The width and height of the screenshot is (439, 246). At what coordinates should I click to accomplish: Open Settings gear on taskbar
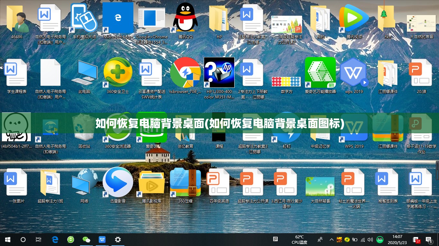click(118, 239)
